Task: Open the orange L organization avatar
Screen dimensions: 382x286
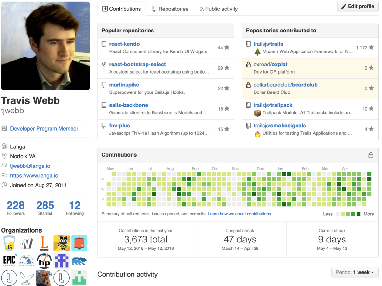Action: [44, 243]
